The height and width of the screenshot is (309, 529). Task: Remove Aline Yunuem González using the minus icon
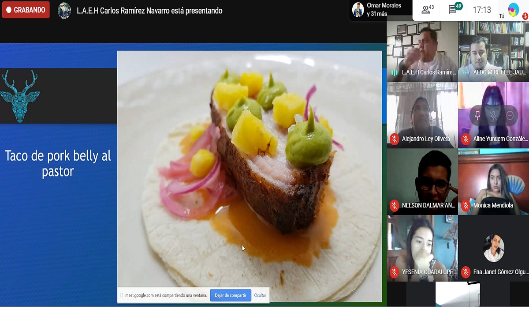(510, 115)
